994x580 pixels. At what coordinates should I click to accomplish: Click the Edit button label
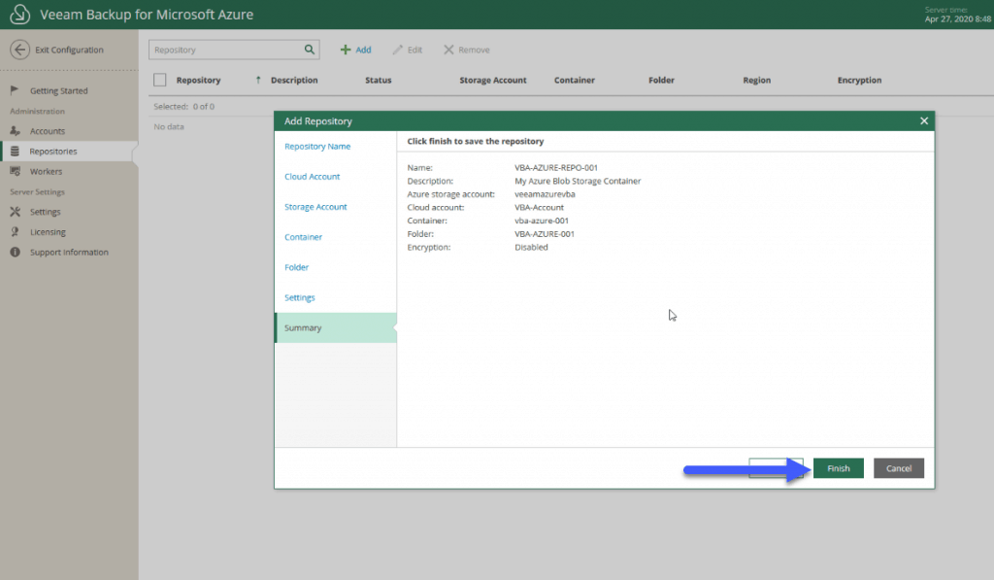[x=414, y=50]
